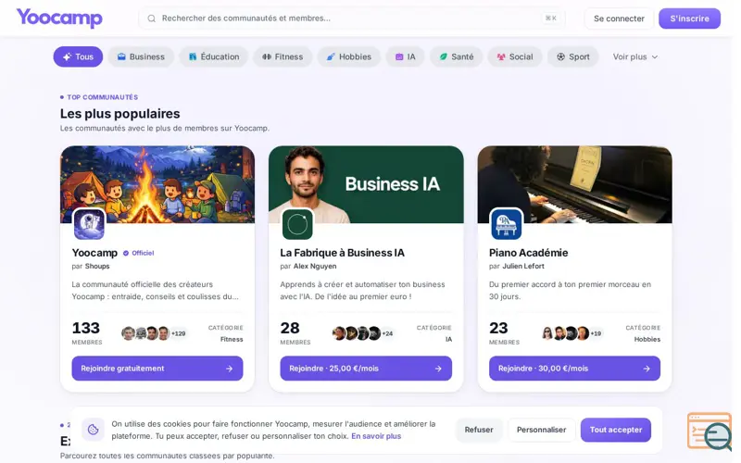Select the IA category filter

coord(405,56)
